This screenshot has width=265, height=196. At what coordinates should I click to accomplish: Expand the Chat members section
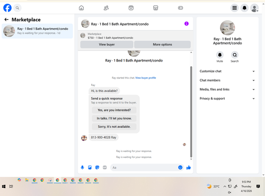pyautogui.click(x=227, y=81)
